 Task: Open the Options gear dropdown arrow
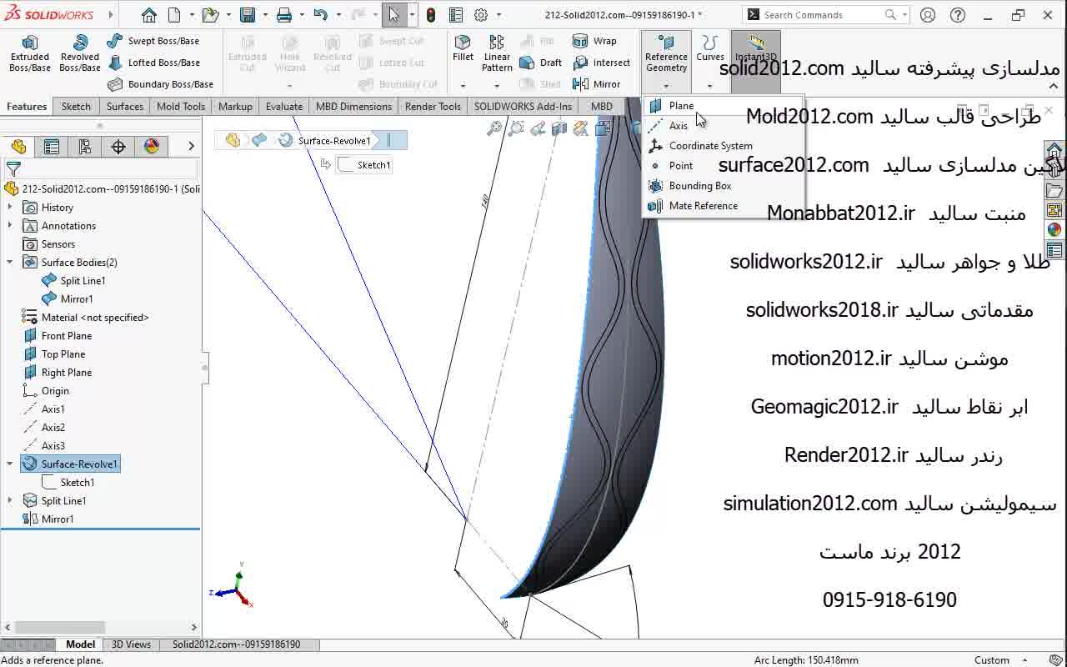(499, 15)
